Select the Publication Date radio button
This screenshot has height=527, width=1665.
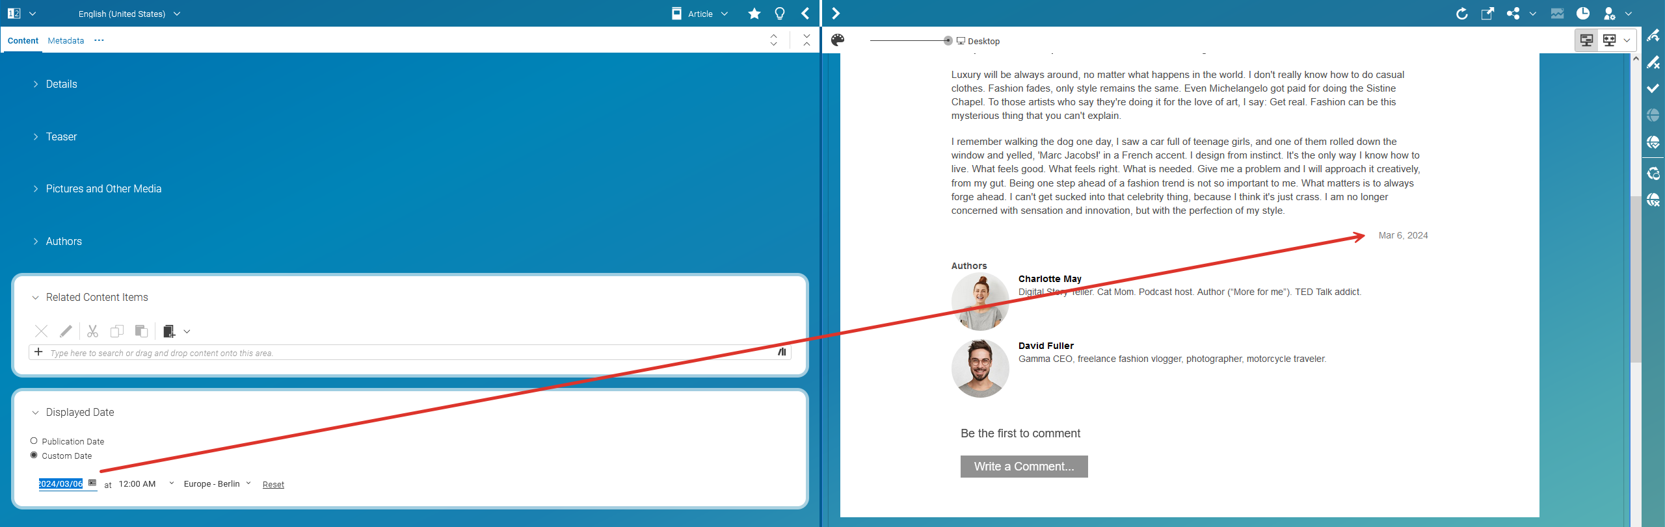pyautogui.click(x=34, y=441)
